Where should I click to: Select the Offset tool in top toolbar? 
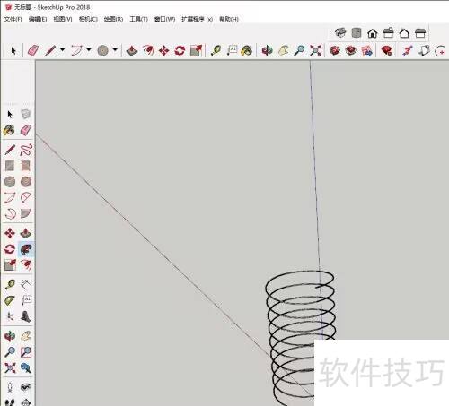(148, 50)
